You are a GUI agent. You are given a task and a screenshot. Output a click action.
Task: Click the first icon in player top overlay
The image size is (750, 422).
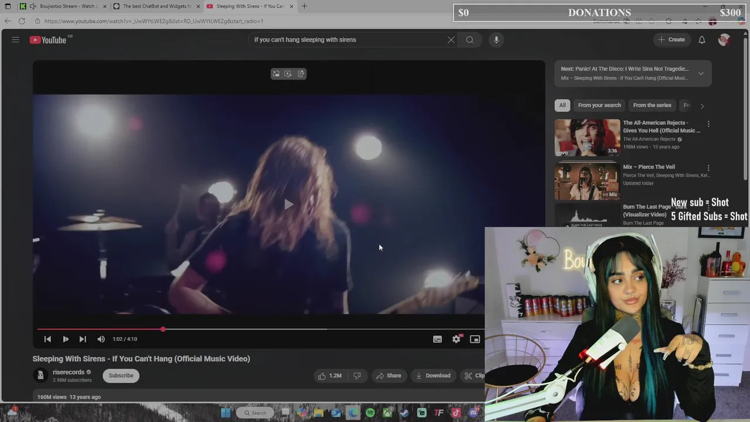[276, 74]
